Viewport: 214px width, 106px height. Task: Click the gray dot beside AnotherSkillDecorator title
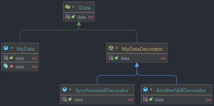click(151, 89)
